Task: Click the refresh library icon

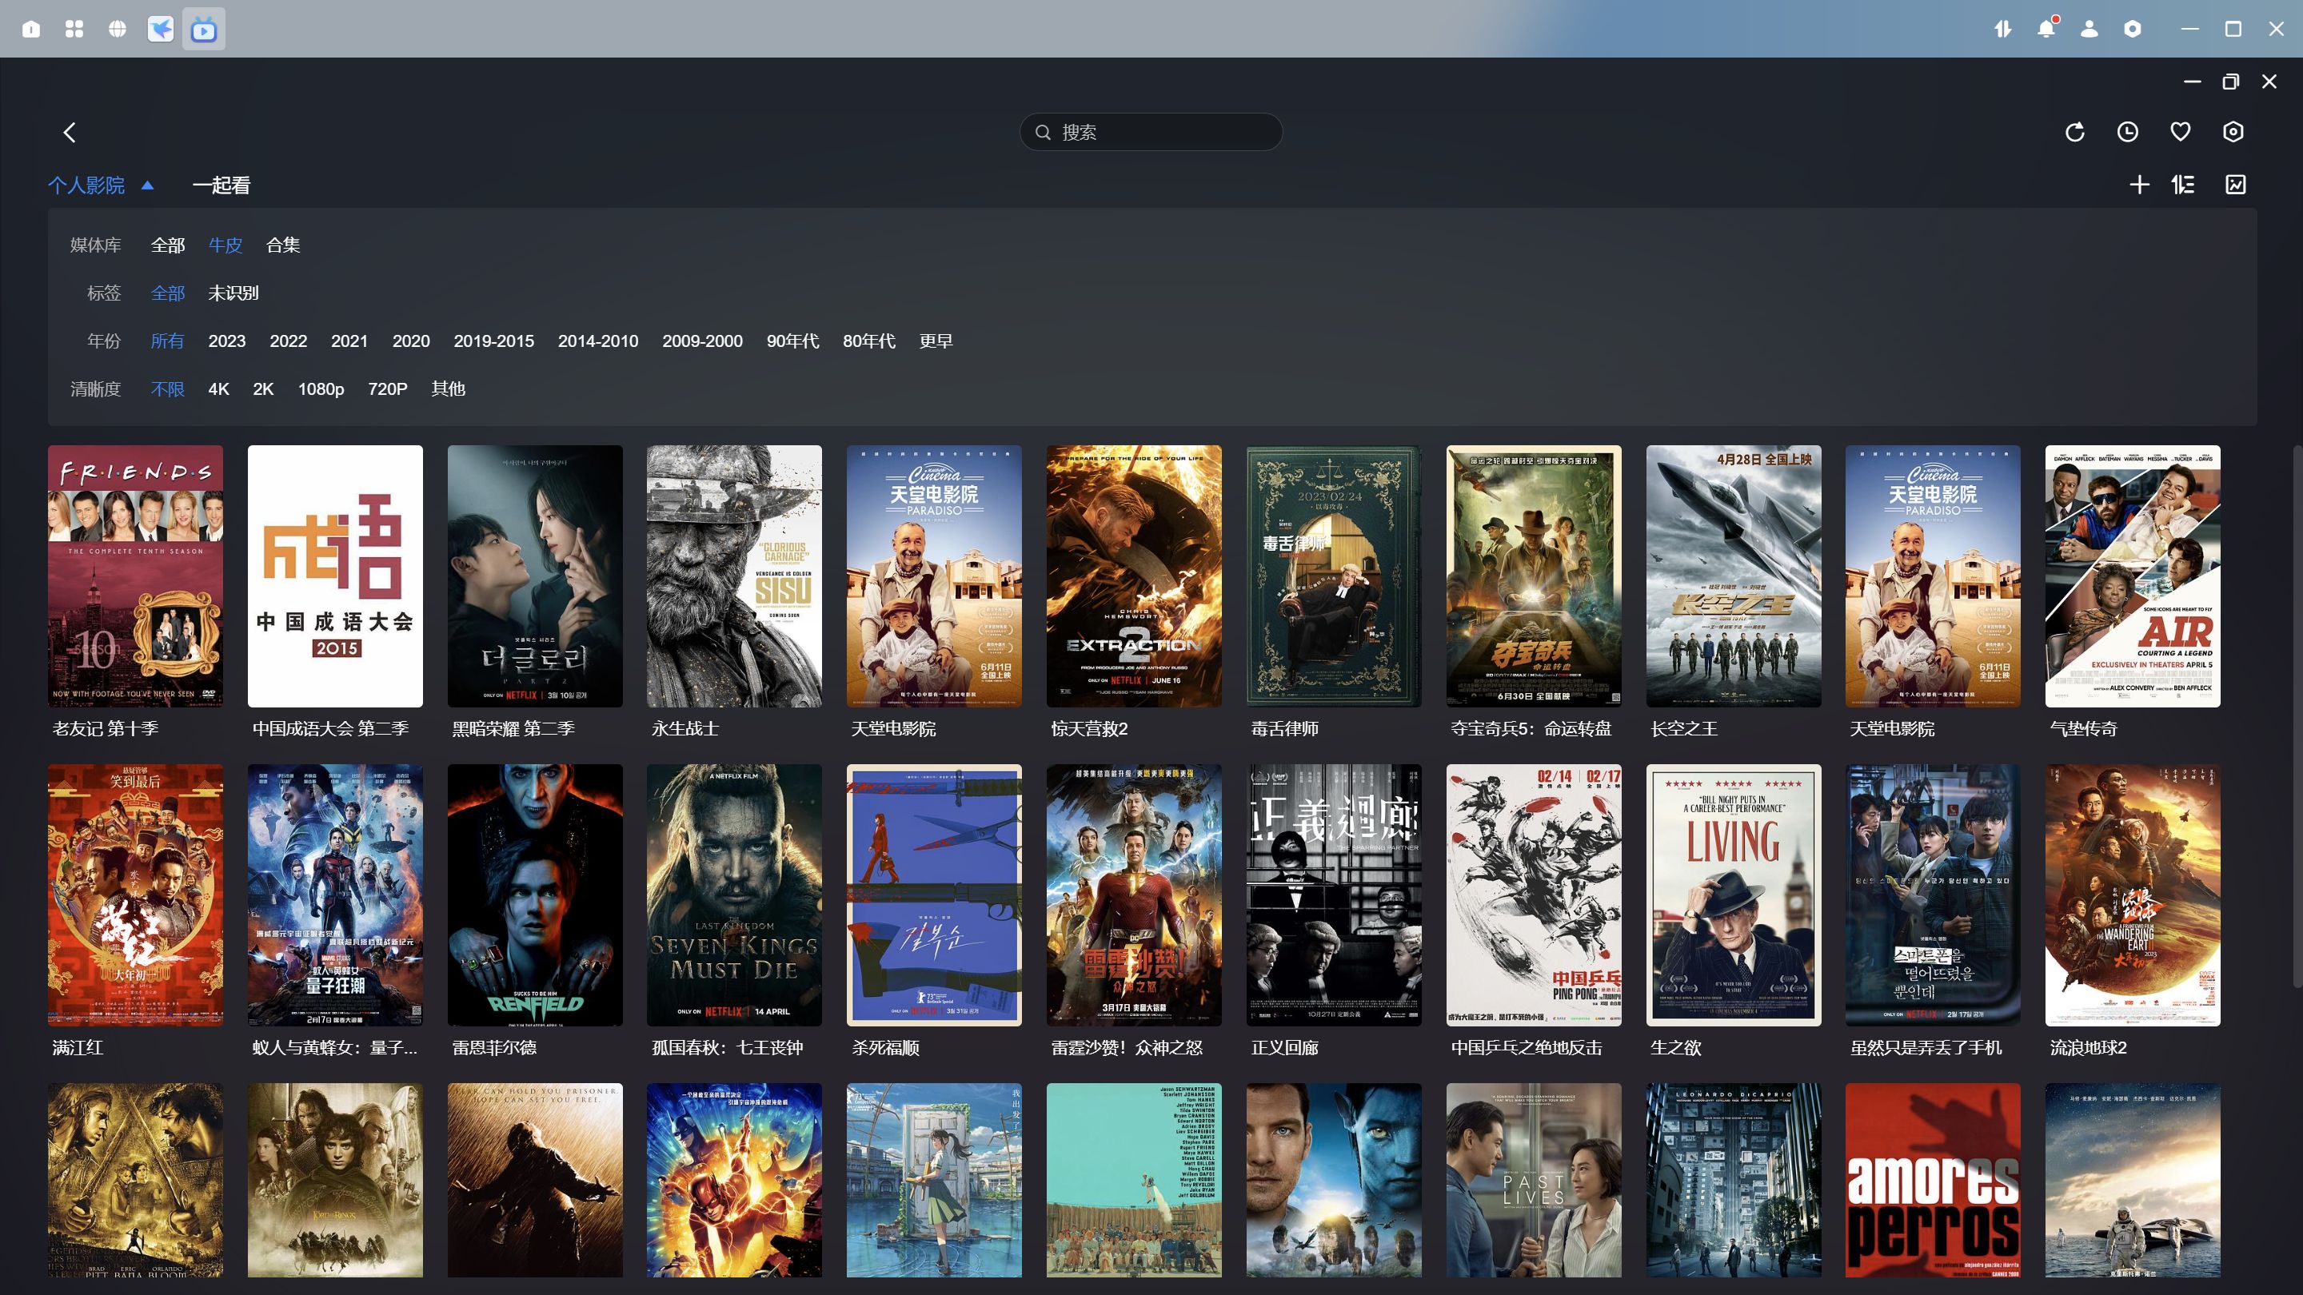Action: pyautogui.click(x=2075, y=132)
